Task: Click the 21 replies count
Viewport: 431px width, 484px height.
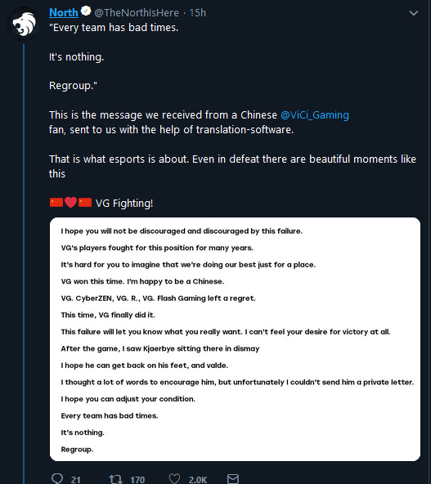Action: (75, 480)
